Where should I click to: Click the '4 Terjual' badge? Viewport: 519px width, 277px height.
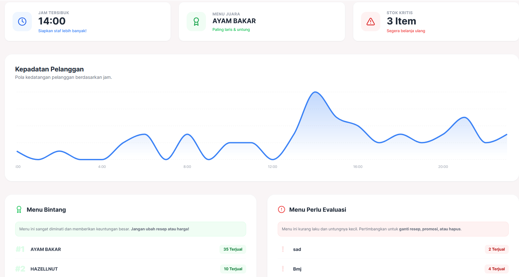click(x=497, y=269)
